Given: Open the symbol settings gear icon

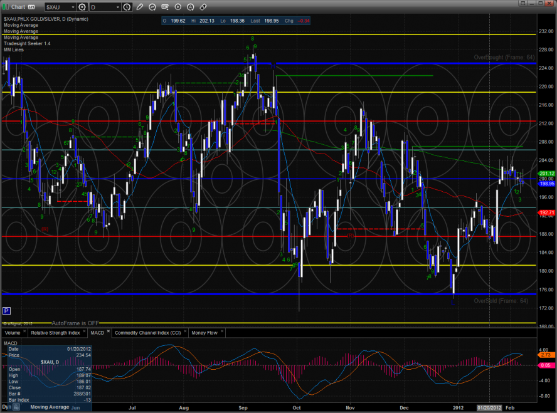Looking at the screenshot, I should [82, 7].
